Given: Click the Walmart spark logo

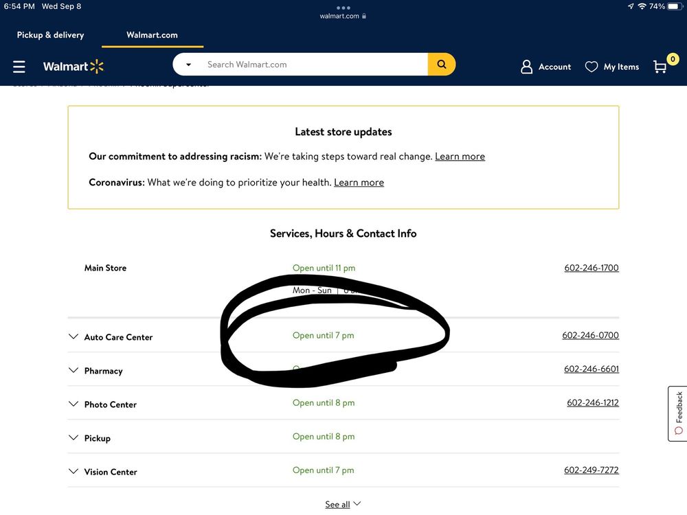Looking at the screenshot, I should pos(96,67).
